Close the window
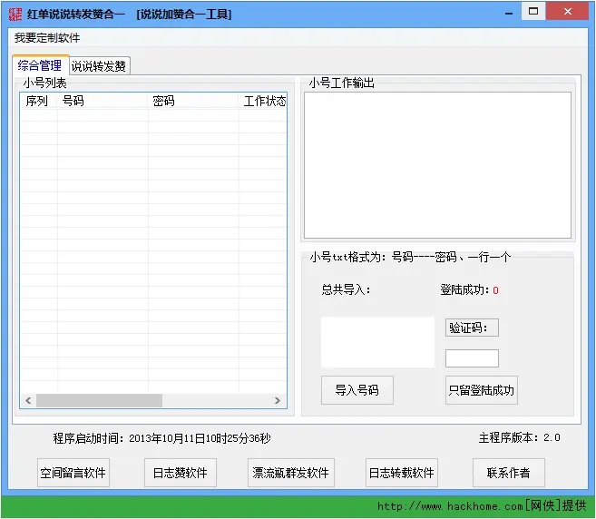596x519 pixels. (568, 11)
